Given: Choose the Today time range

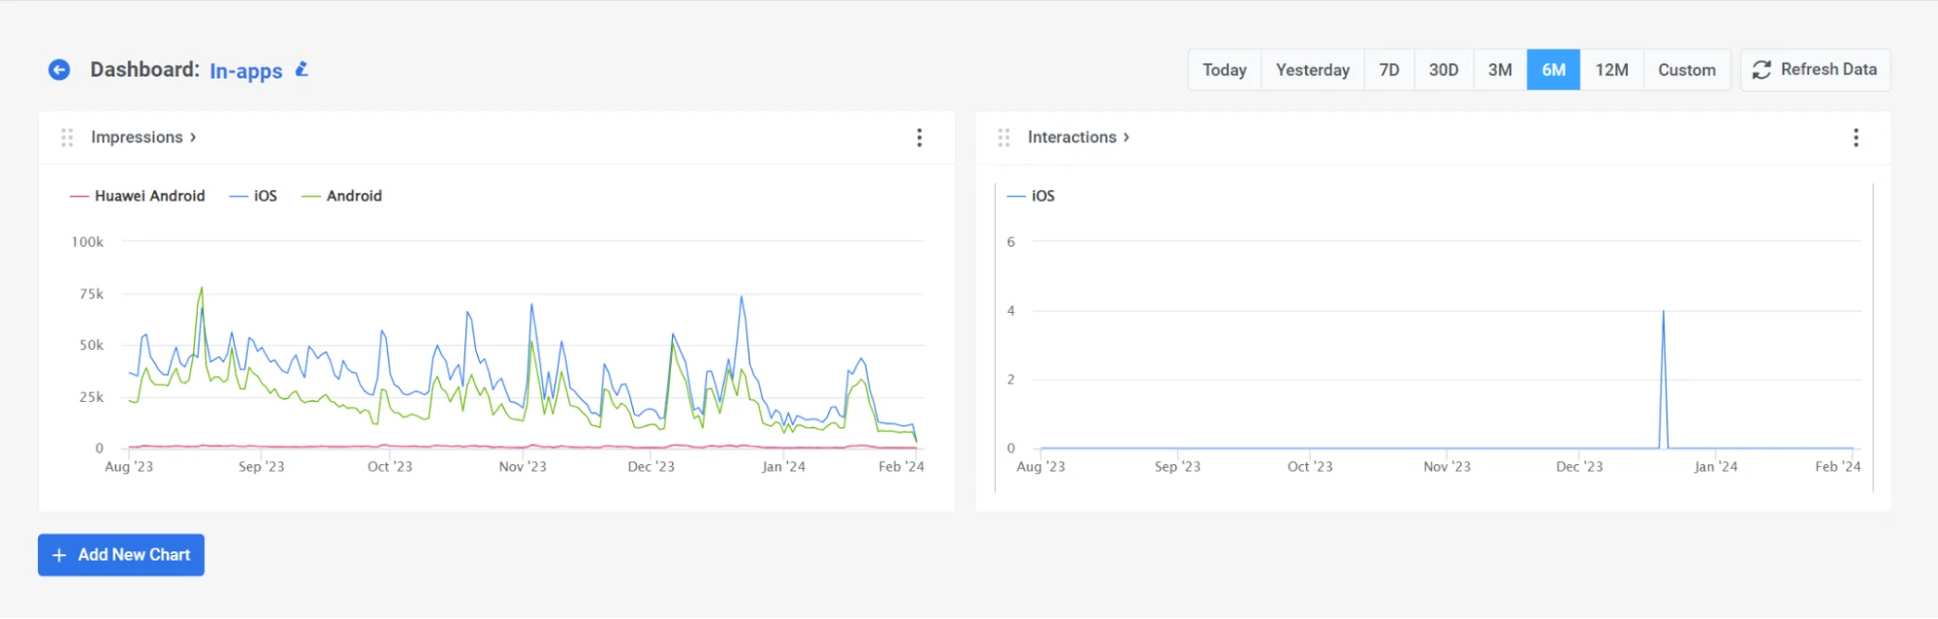Looking at the screenshot, I should [x=1224, y=70].
